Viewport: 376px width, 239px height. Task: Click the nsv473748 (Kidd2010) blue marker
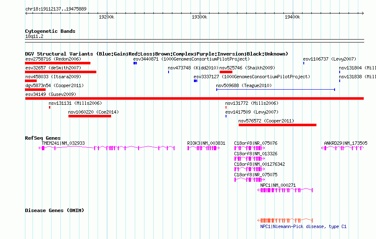(x=169, y=72)
